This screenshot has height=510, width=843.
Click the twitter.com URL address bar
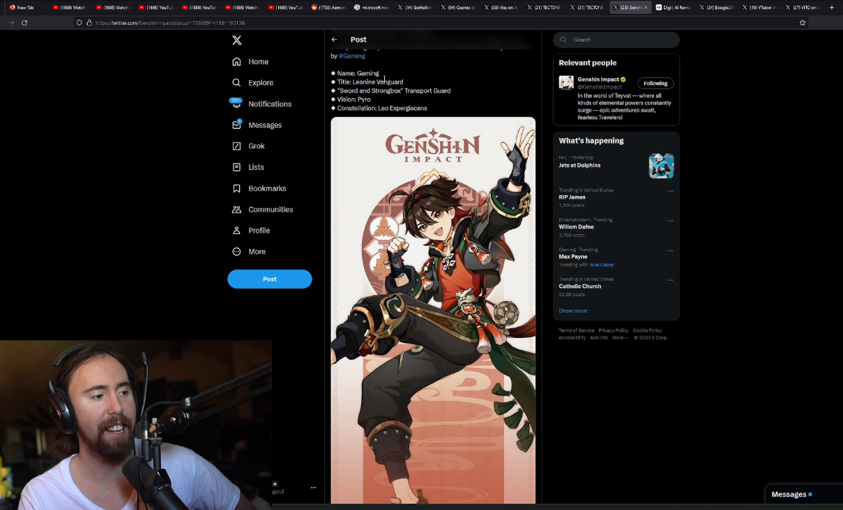click(x=442, y=22)
